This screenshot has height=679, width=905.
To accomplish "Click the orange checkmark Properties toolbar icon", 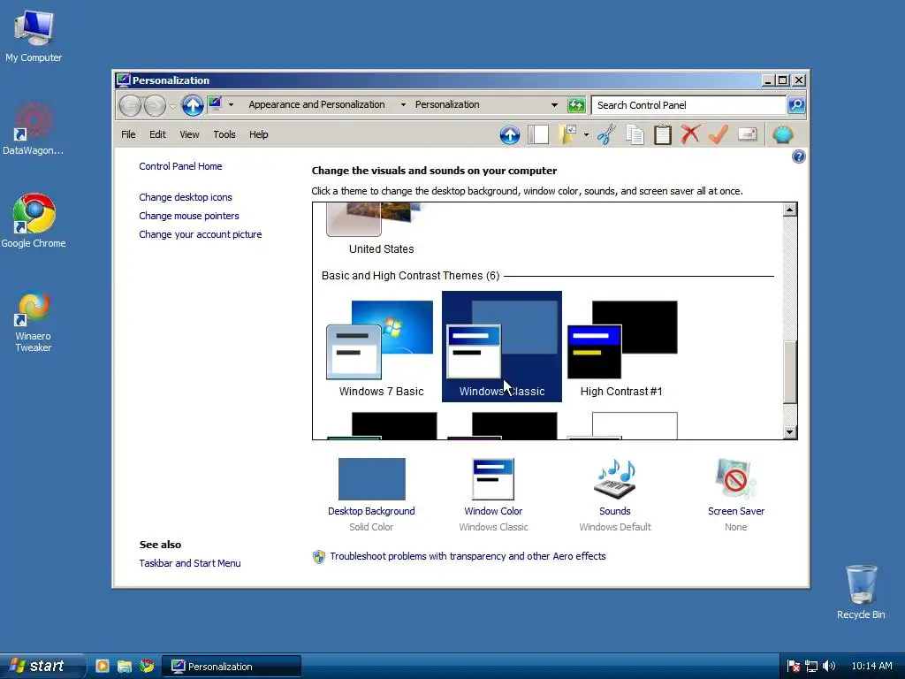I will point(719,134).
